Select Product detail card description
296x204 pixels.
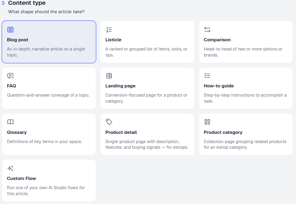point(147,144)
